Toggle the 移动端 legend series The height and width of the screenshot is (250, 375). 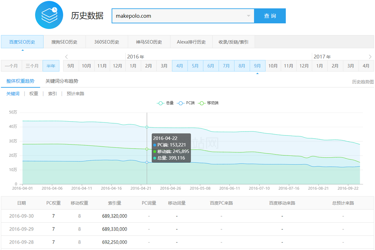pos(209,103)
